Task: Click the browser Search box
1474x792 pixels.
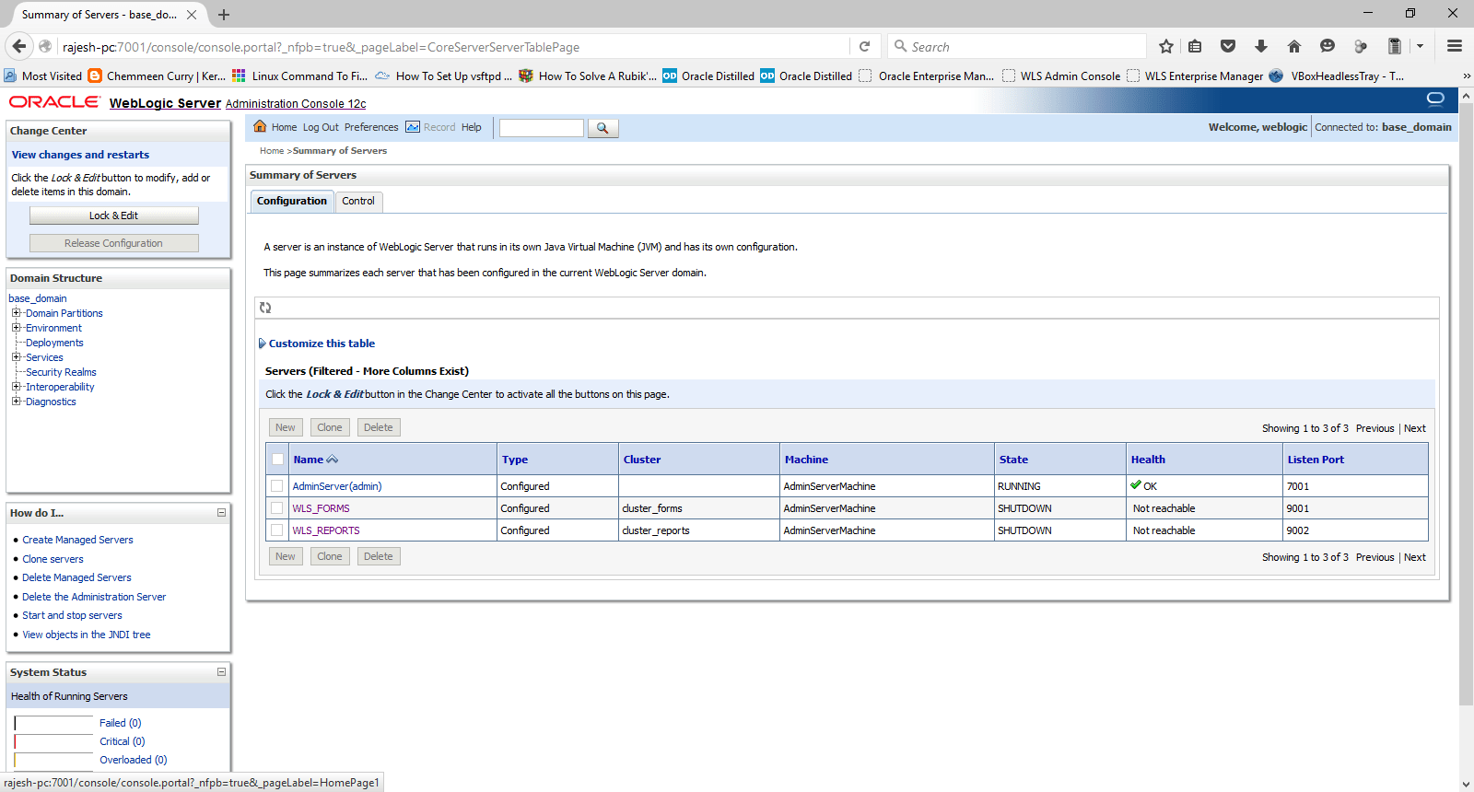Action: click(x=1017, y=46)
